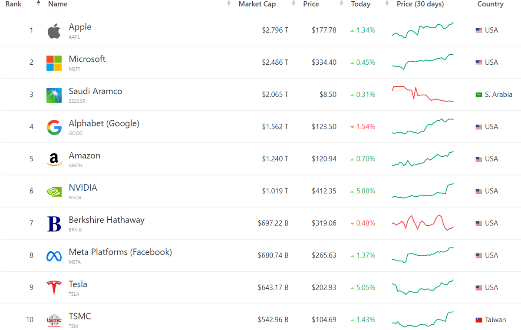Click Saudi Aramco's red 30-day chart

tap(422, 94)
